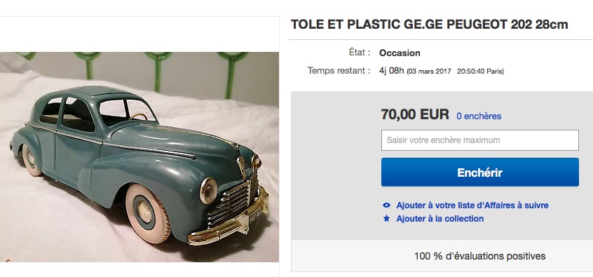593x277 pixels.
Task: Click the 'État :' label
Action: pyautogui.click(x=360, y=53)
